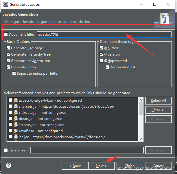
Task: Click the help question mark icon
Action: click(x=9, y=165)
